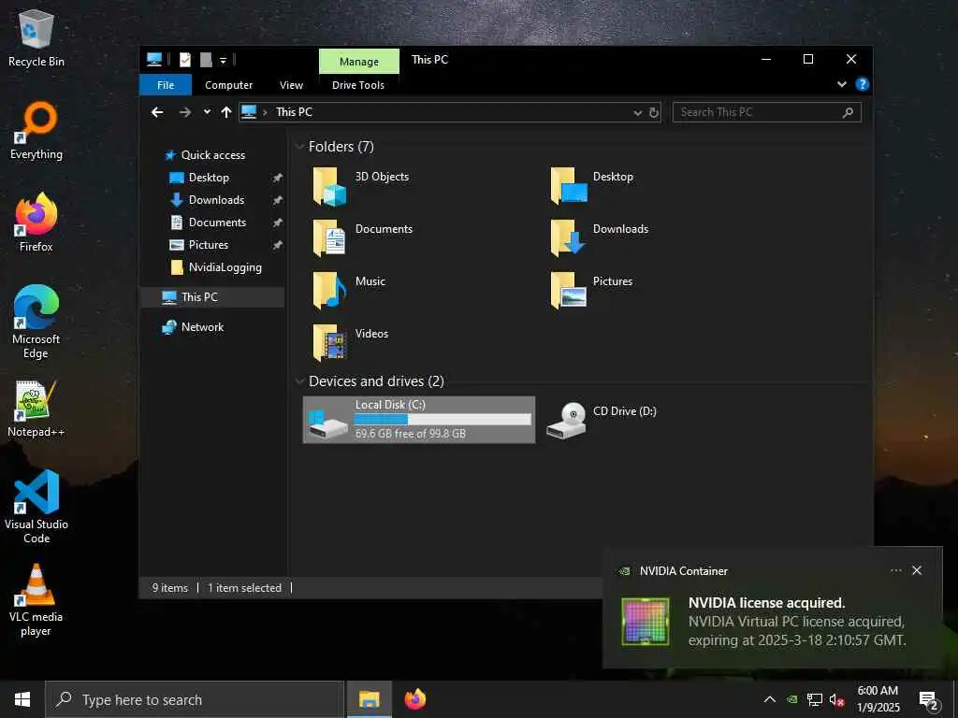Image resolution: width=958 pixels, height=718 pixels.
Task: Click the address bar path chevron before This PC
Action: (265, 112)
